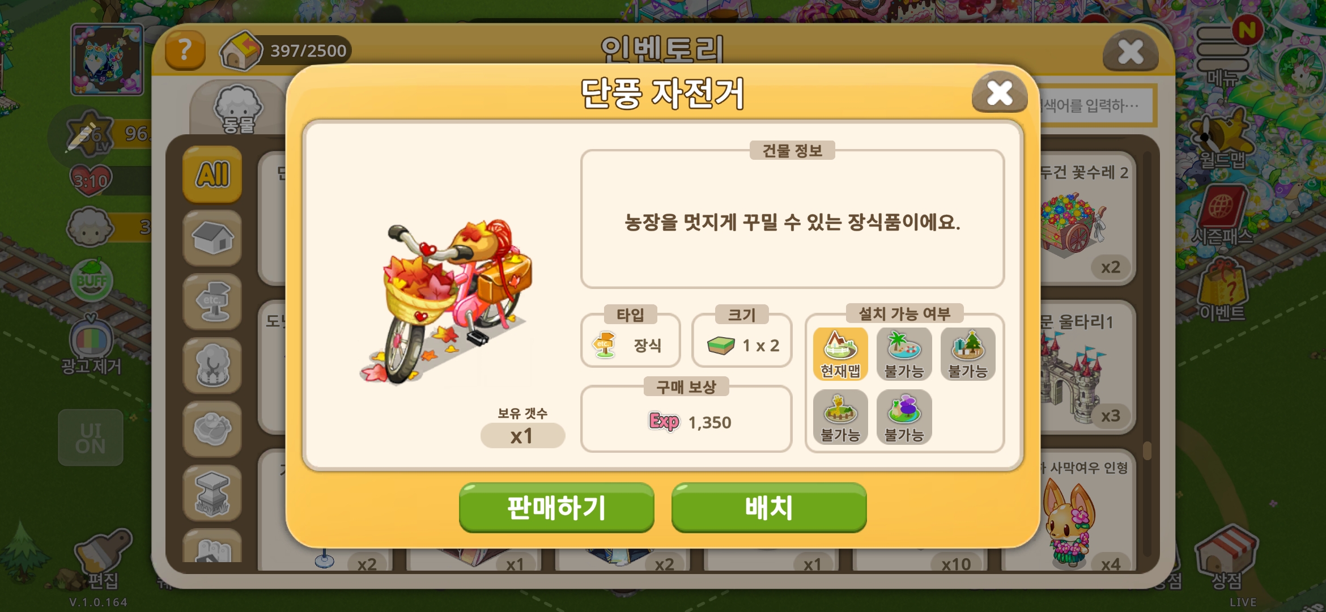1326x612 pixels.
Task: Click the 판매하기 sell button
Action: point(556,508)
